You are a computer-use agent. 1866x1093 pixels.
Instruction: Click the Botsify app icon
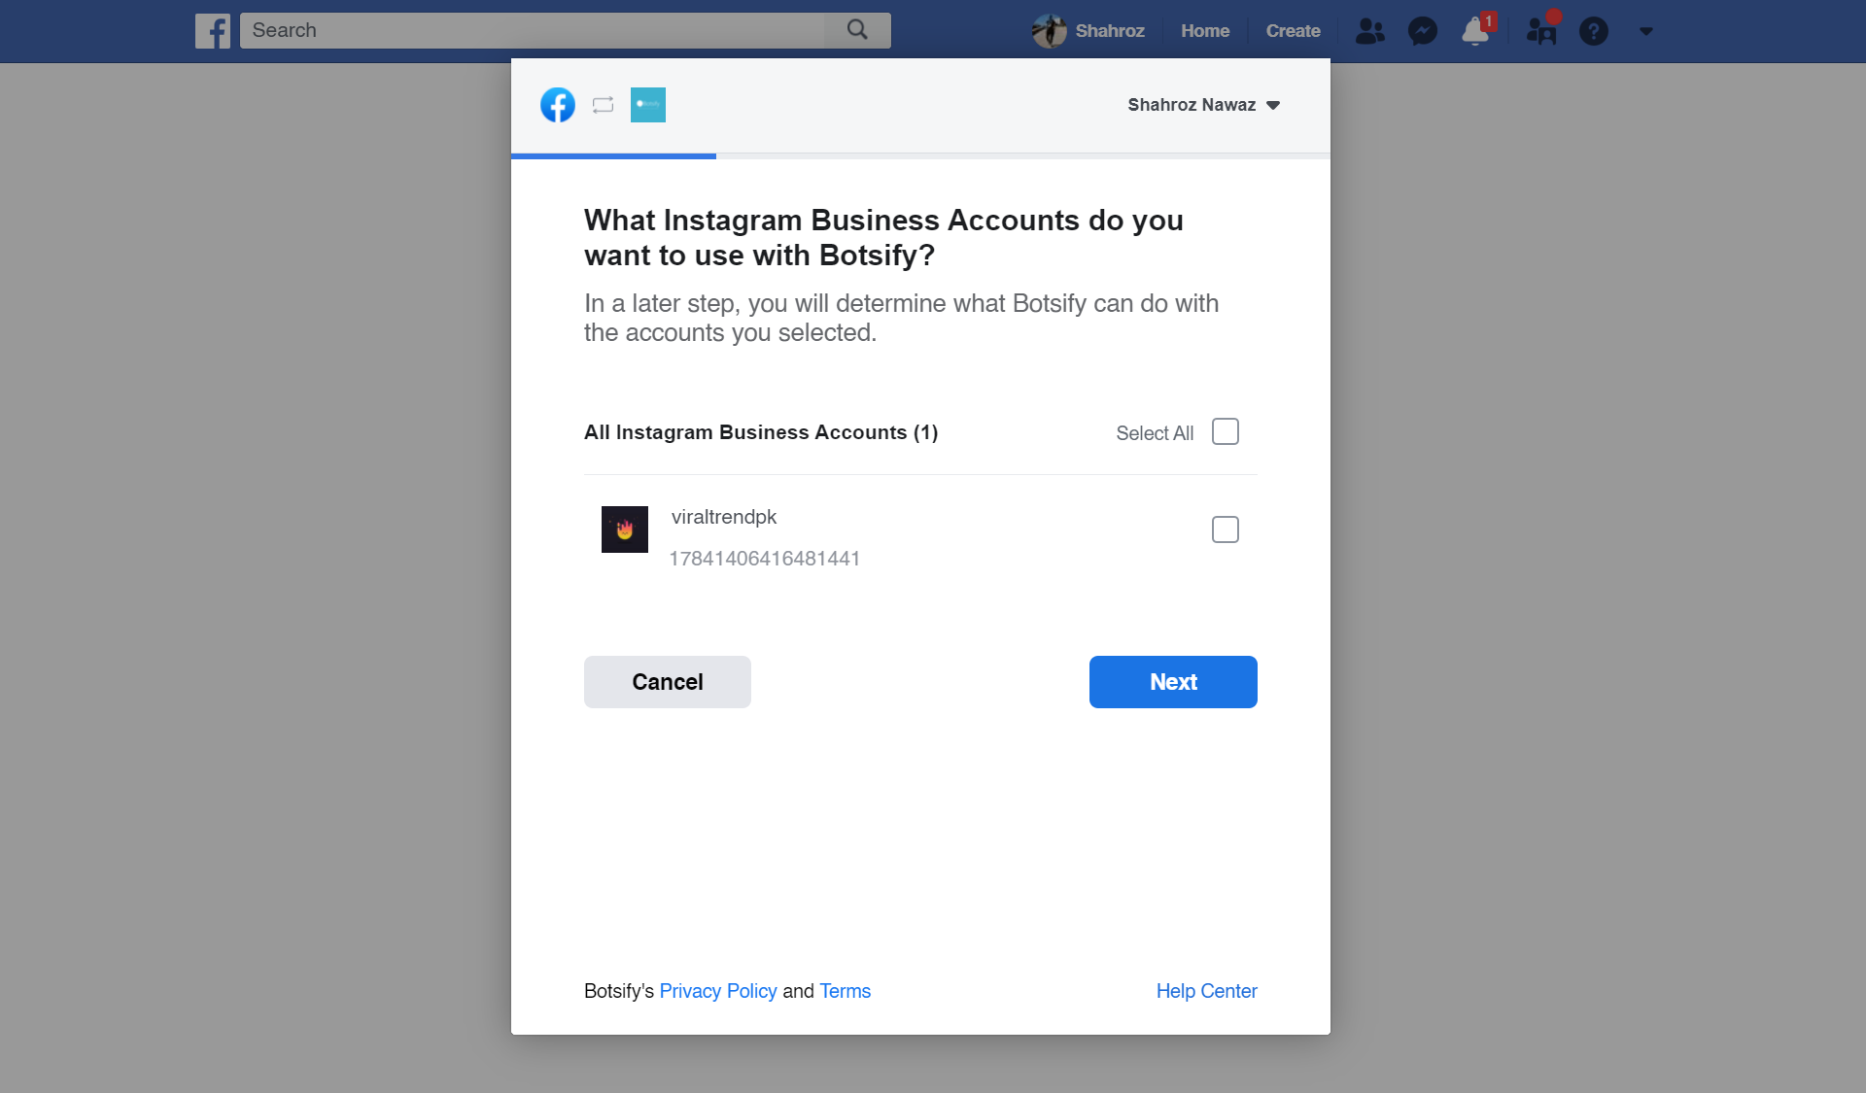point(648,104)
